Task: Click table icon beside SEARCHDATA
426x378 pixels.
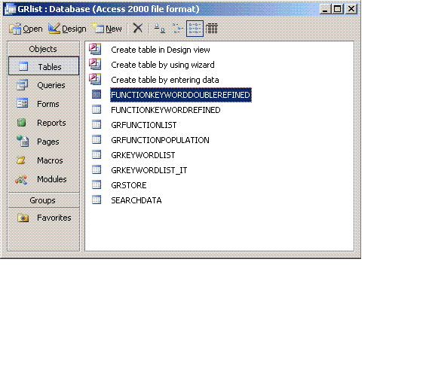Action: (97, 200)
